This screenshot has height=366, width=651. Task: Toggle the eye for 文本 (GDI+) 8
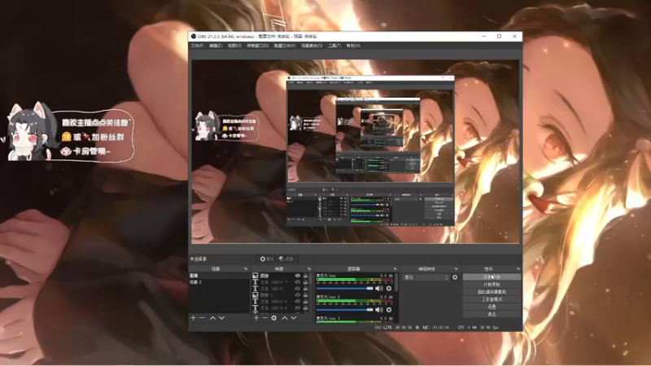point(298,308)
